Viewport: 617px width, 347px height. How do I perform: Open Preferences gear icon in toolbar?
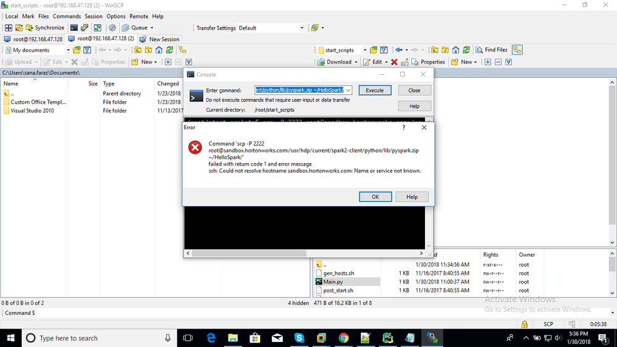coord(112,28)
